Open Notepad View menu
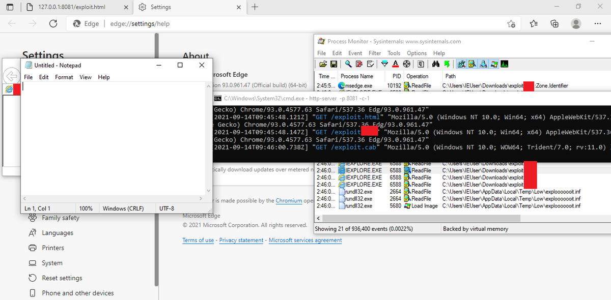Viewport: 611px width, 300px height. point(86,77)
